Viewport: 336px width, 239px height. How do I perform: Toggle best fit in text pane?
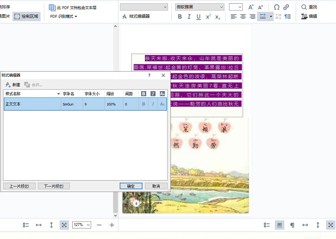(x=331, y=225)
